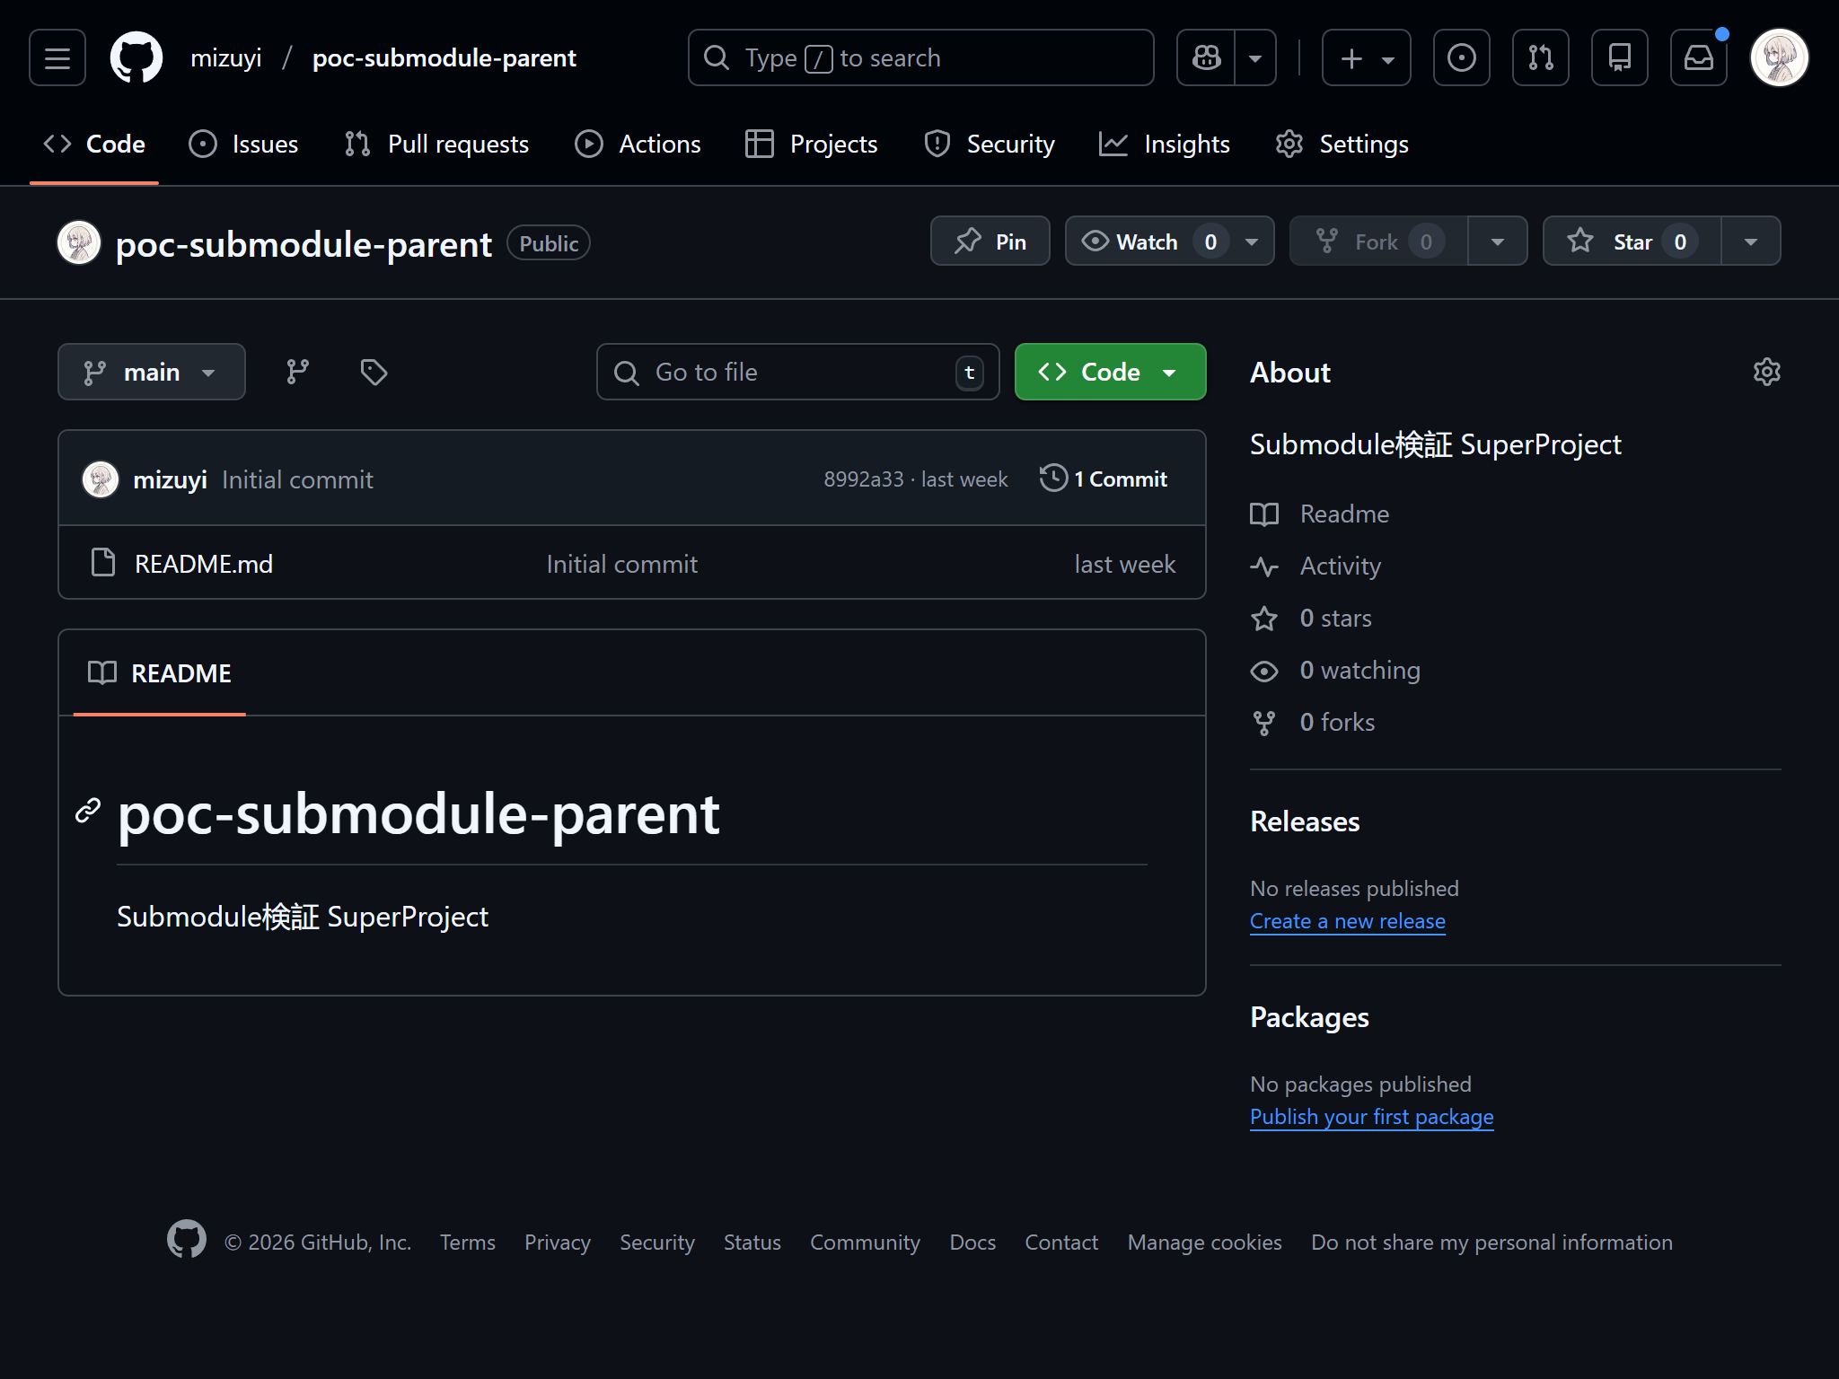Open the green Code dropdown
This screenshot has height=1379, width=1839.
pos(1110,371)
